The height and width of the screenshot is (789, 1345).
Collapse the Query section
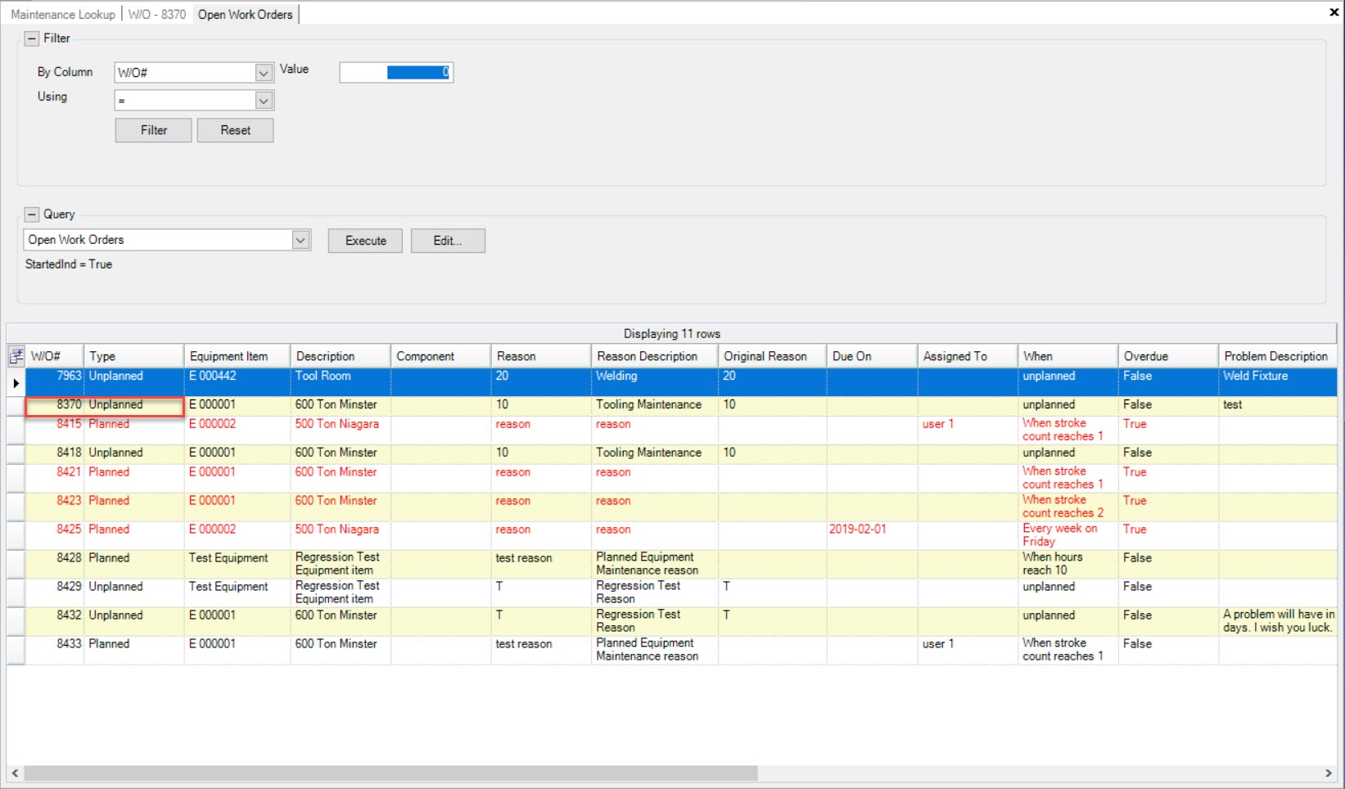32,214
